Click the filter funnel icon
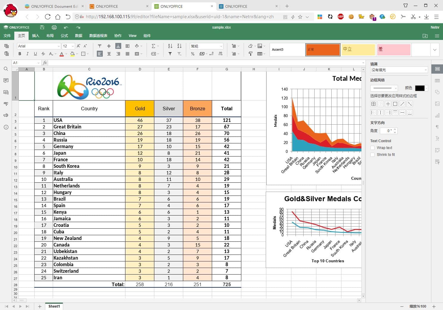 pos(170,54)
